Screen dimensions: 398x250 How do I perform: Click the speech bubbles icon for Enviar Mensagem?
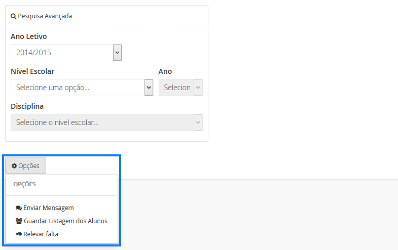[x=19, y=208]
